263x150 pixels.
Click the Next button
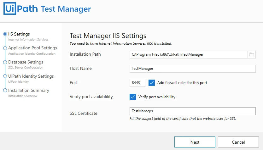(195, 142)
